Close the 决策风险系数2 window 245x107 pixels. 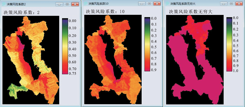tap(75, 4)
